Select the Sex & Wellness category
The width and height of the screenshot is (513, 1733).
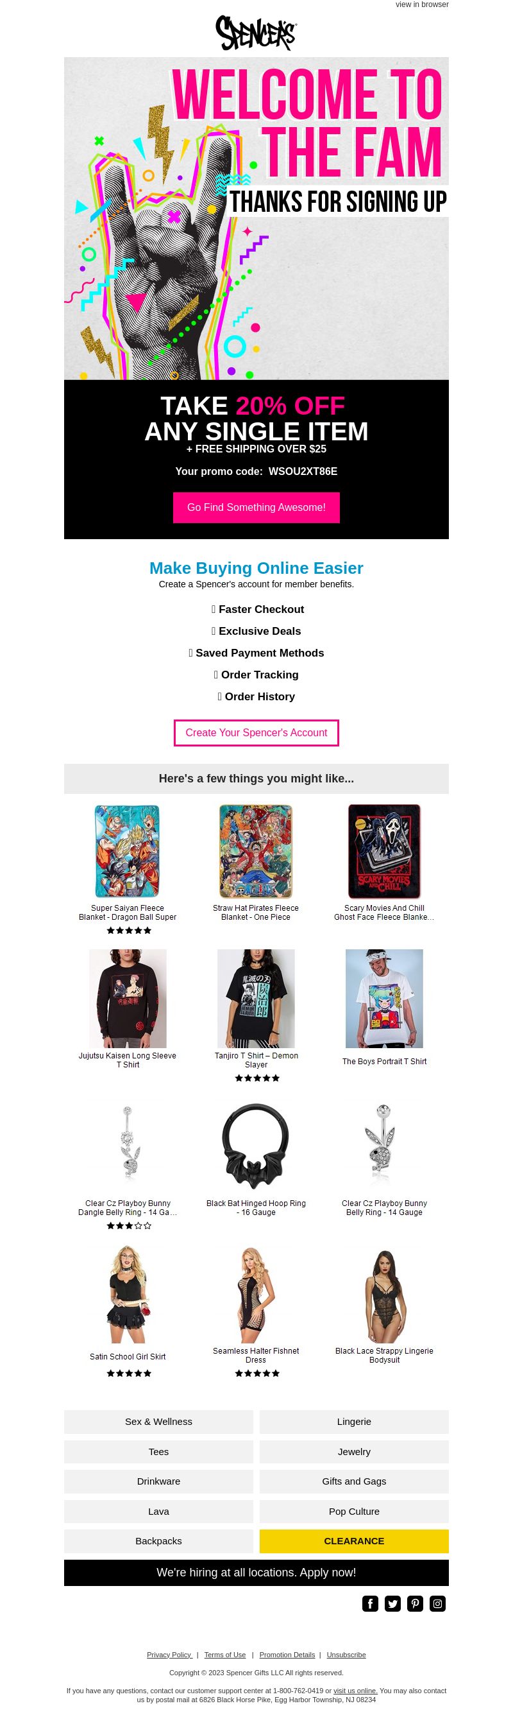158,1422
